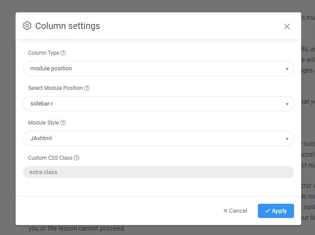Screen dimensions: 315x235
Task: Click the gear icon beside Column settings
Action: pos(27,26)
